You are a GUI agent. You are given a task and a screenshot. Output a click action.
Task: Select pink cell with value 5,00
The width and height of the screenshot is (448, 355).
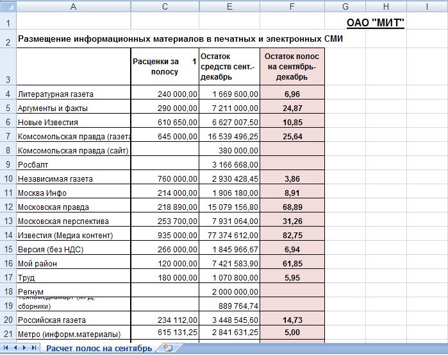[x=292, y=333]
